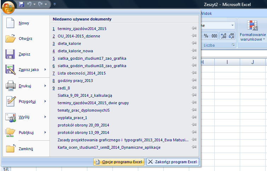Viewport: 267px width, 171px height.
Task: Pin terminy_zjazdów2014_2015 to recent list
Action: [194, 28]
